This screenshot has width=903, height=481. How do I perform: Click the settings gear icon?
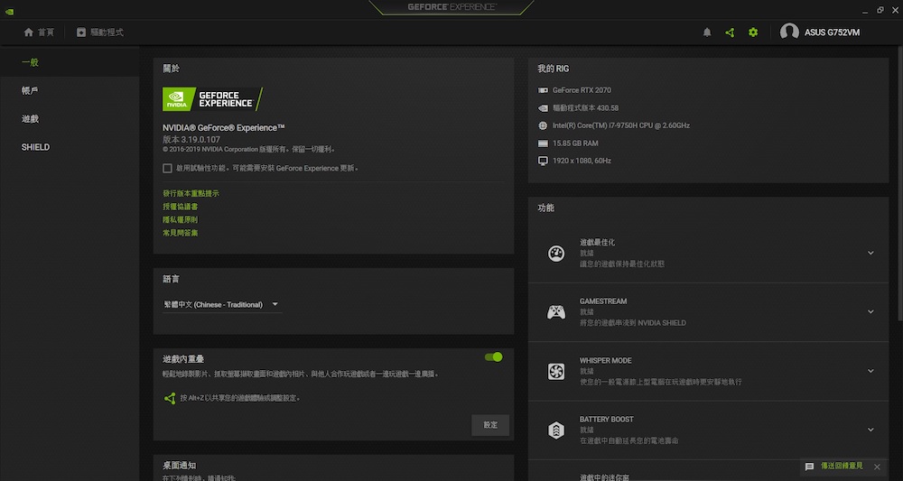(753, 32)
